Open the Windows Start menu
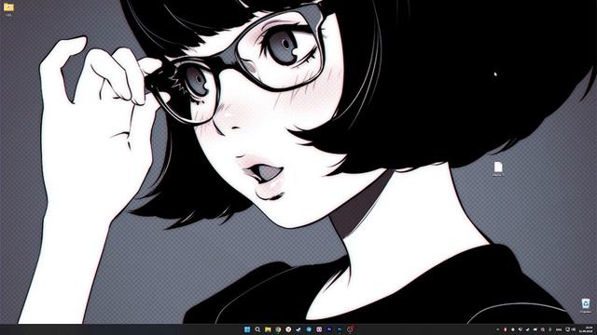 [x=247, y=329]
